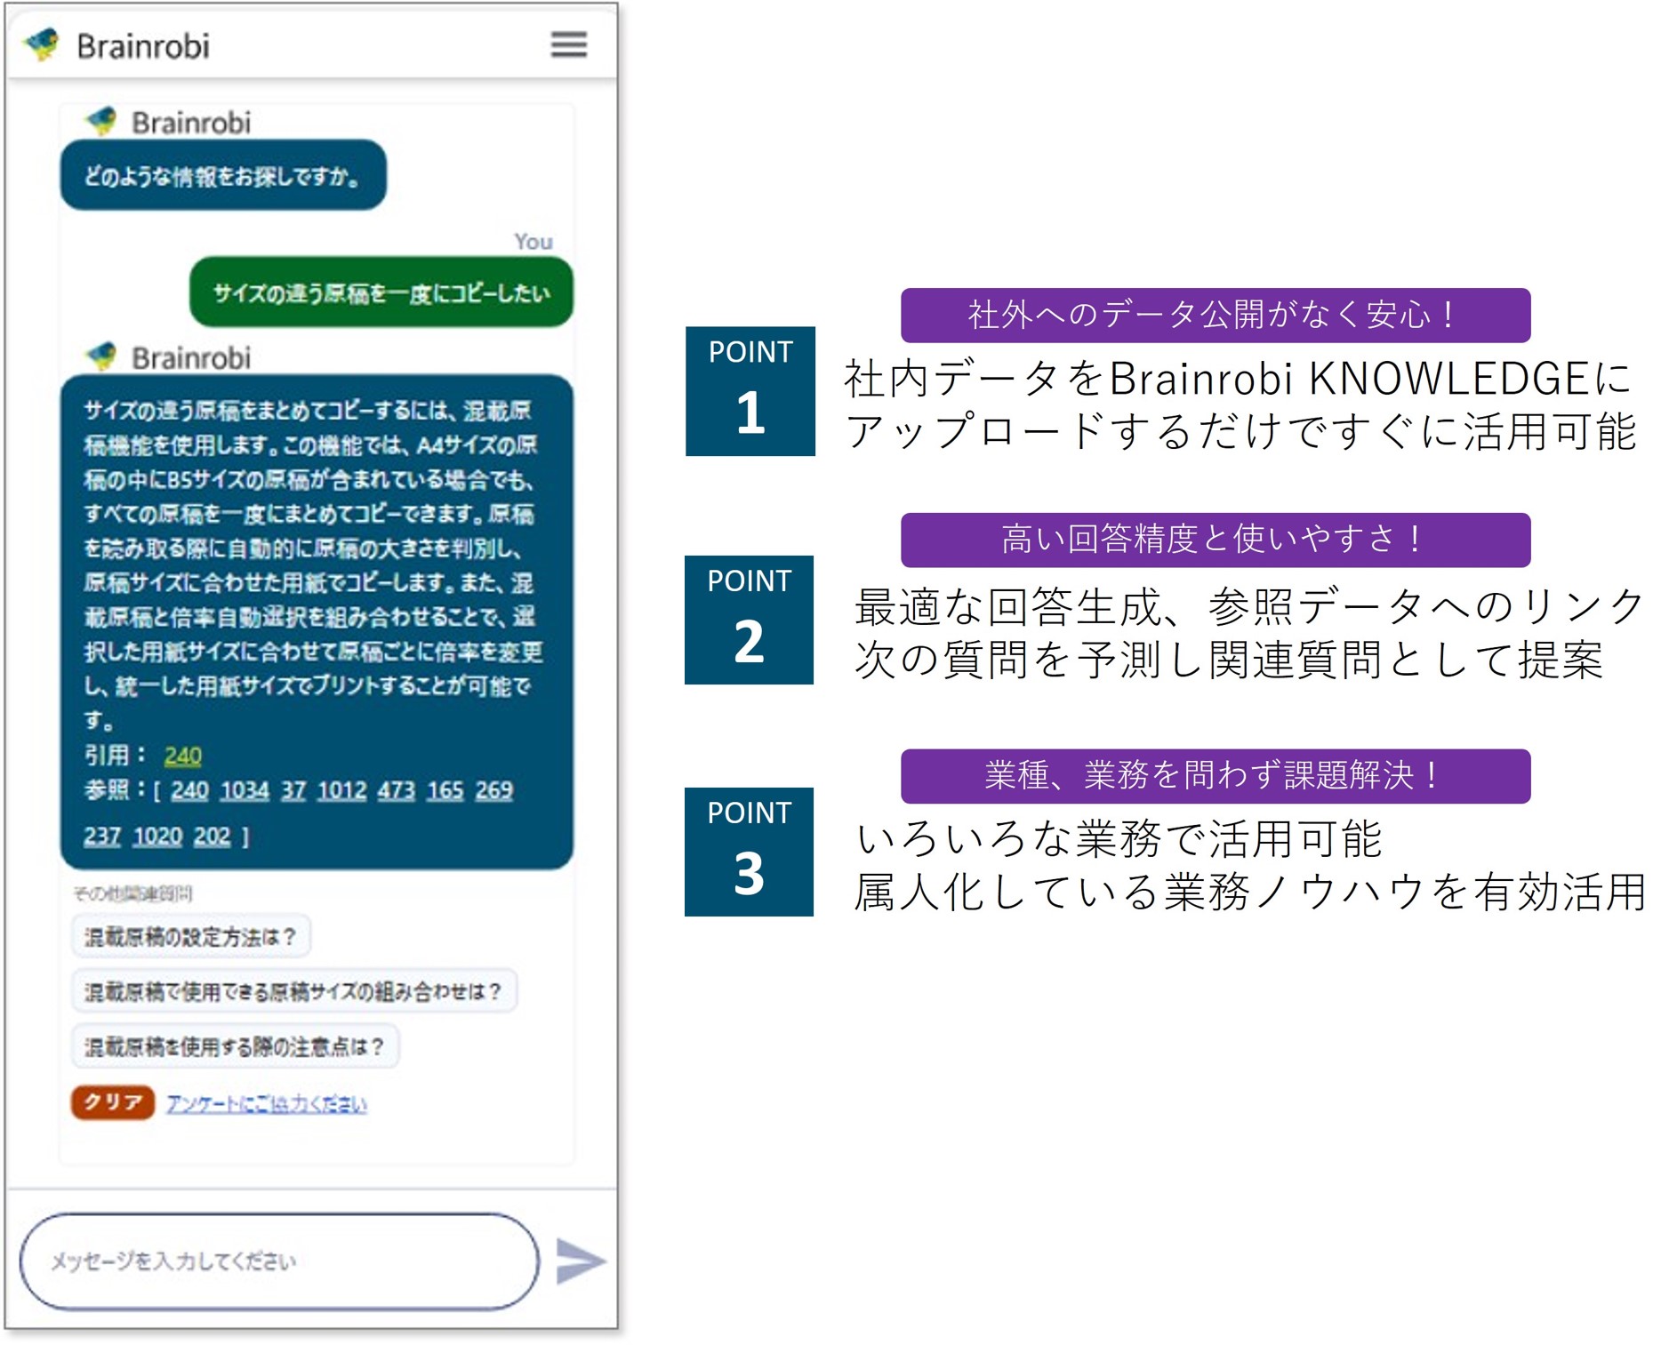Click the purple banner 社外へのデータ公開がなく安心！
Viewport: 1677px width, 1345px height.
click(x=1216, y=315)
